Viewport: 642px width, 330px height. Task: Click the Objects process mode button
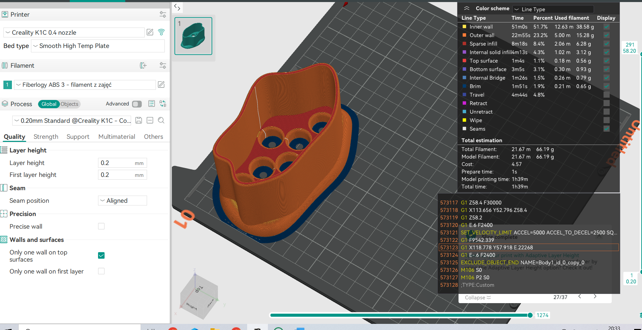click(69, 104)
